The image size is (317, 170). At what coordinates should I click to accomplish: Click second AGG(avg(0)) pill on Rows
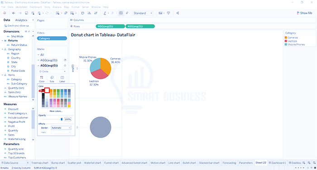tap(140, 26)
